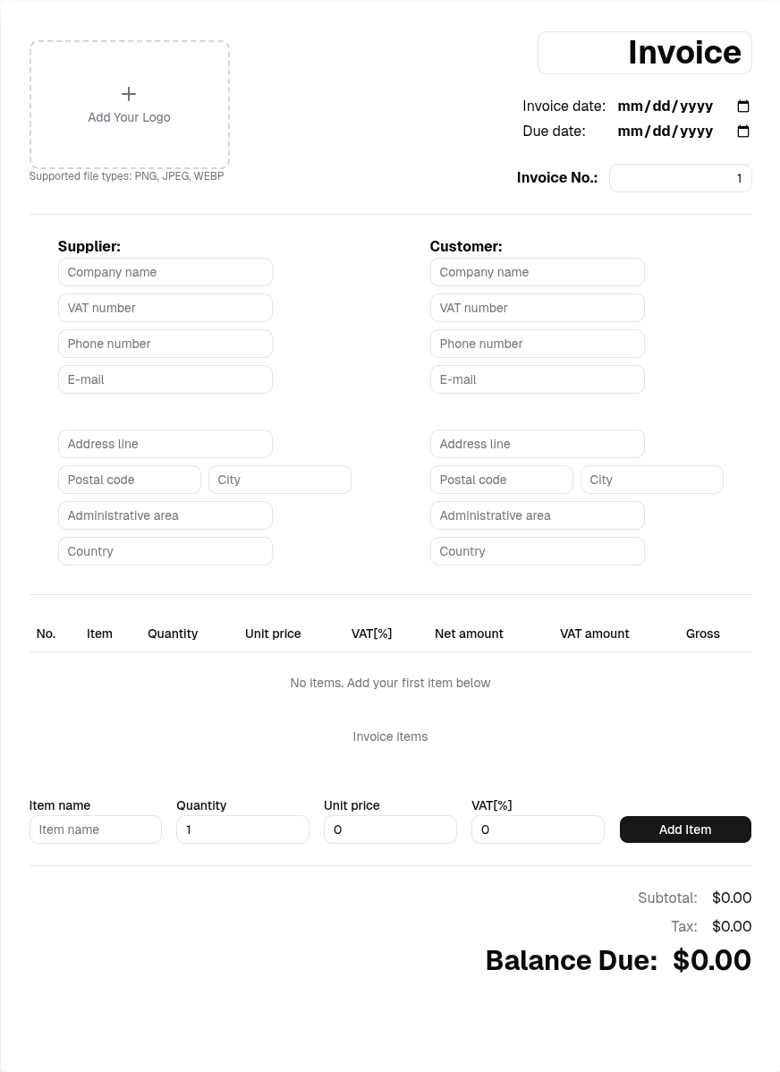Focus the Customer Postal code field
The width and height of the screenshot is (780, 1072).
pos(502,480)
